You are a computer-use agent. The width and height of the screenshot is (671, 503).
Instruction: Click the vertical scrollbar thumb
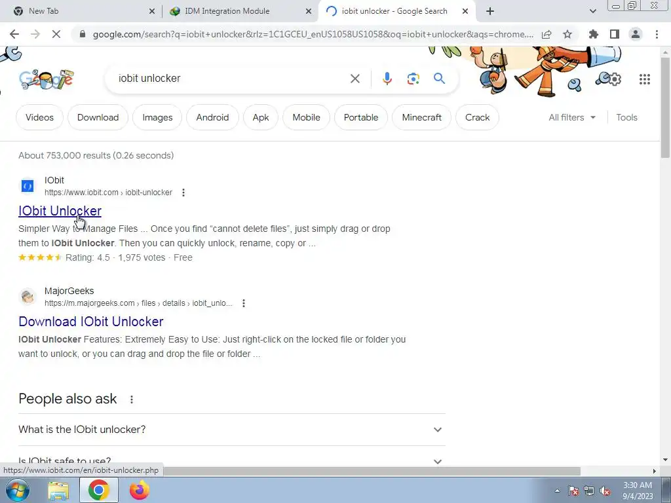(665, 107)
